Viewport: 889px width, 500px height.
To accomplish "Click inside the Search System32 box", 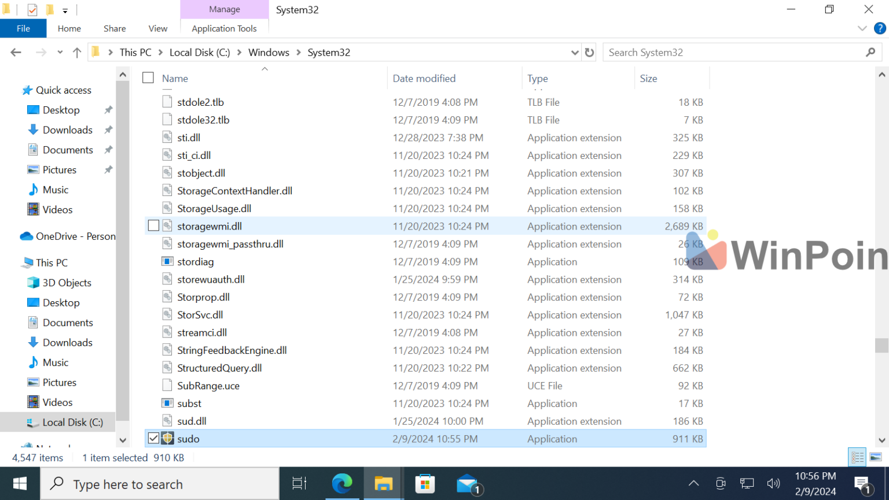I will click(x=723, y=52).
